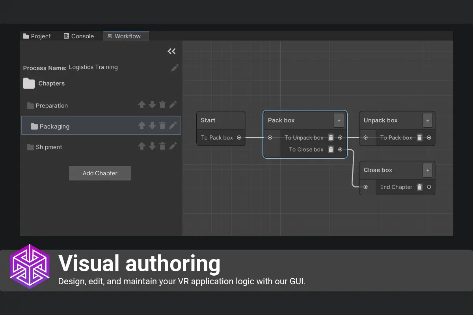Delete End Chapter transition in Close box
Viewport: 473px width, 315px height.
pyautogui.click(x=420, y=187)
